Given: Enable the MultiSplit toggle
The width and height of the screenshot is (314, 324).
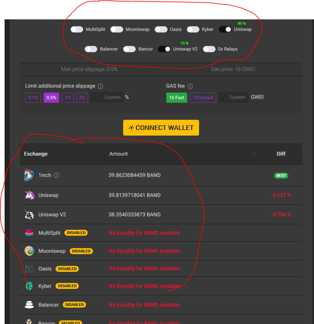Looking at the screenshot, I should click(x=77, y=29).
